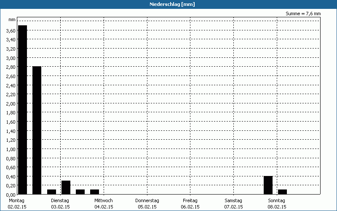Click the Niederschlag [mm] chart title
Screen dimensions: 337x211
click(172, 4)
